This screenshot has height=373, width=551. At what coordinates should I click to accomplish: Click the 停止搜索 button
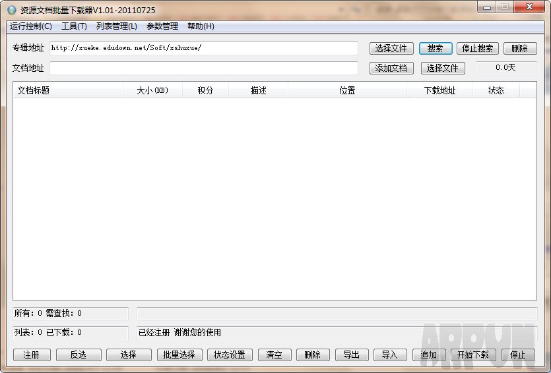478,48
